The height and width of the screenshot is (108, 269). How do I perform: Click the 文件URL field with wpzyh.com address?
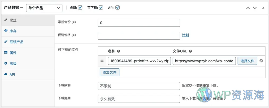coord(204,61)
